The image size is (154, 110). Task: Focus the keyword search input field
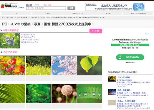click(x=46, y=8)
